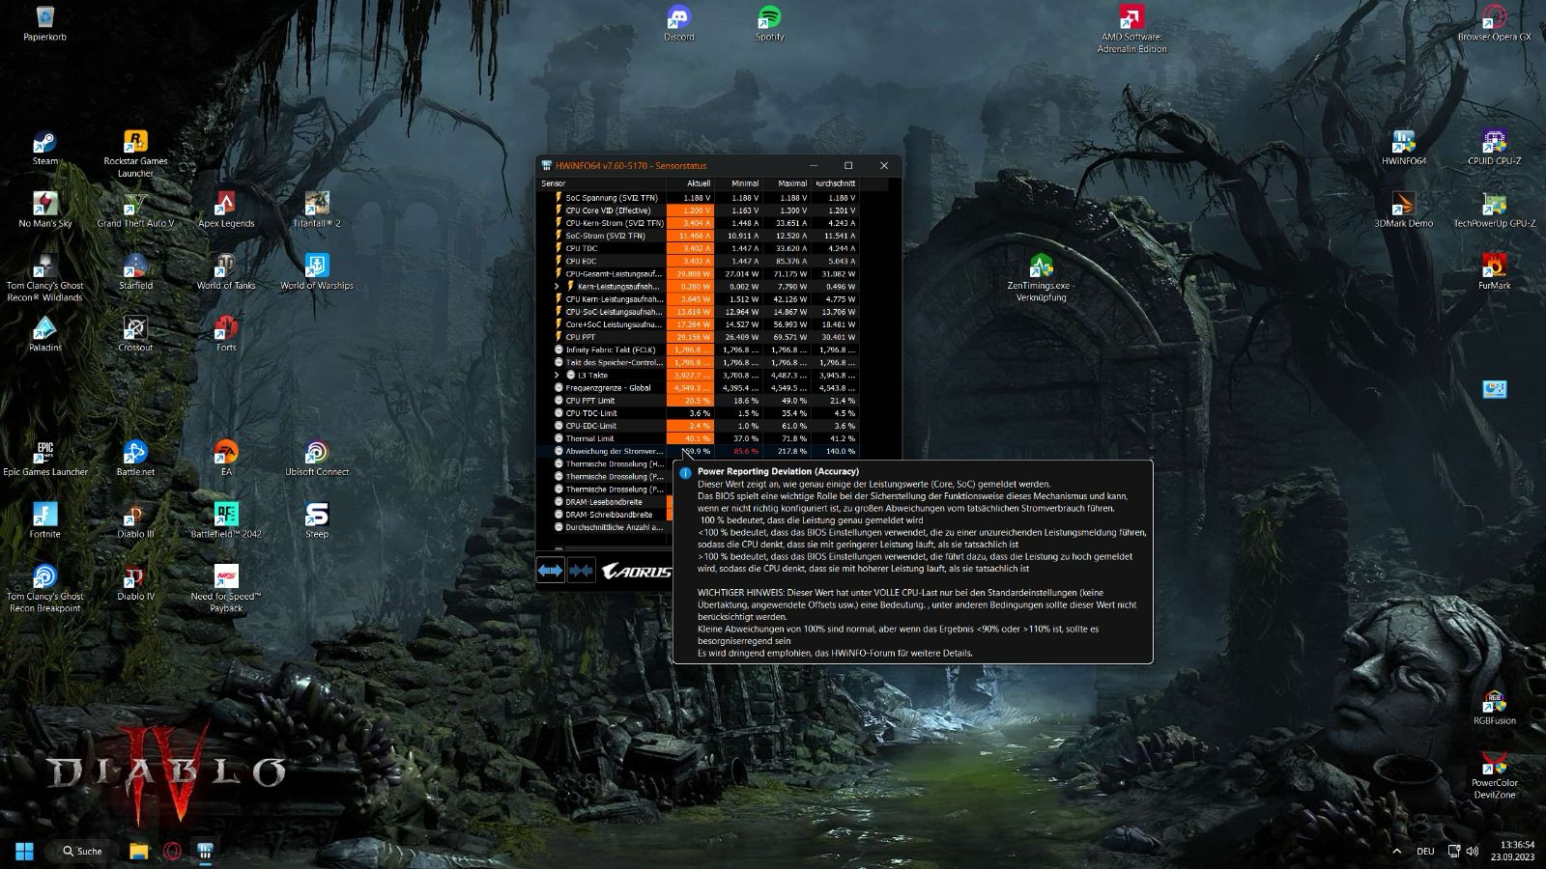Click the Maximal column header
Viewport: 1546px width, 869px height.
point(786,183)
